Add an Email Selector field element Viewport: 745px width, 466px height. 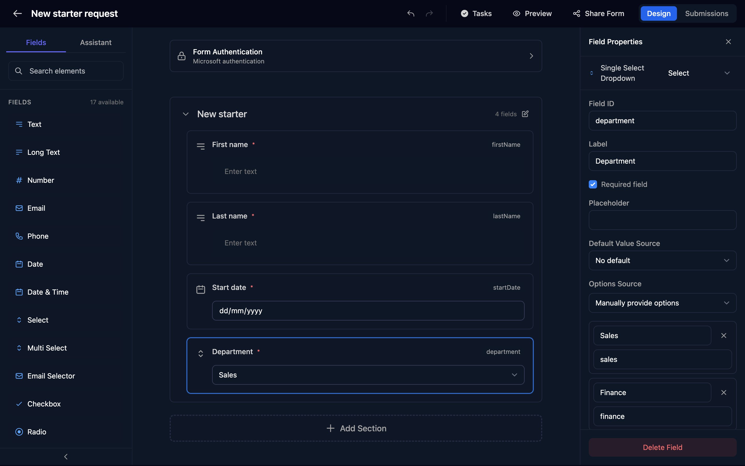66,376
